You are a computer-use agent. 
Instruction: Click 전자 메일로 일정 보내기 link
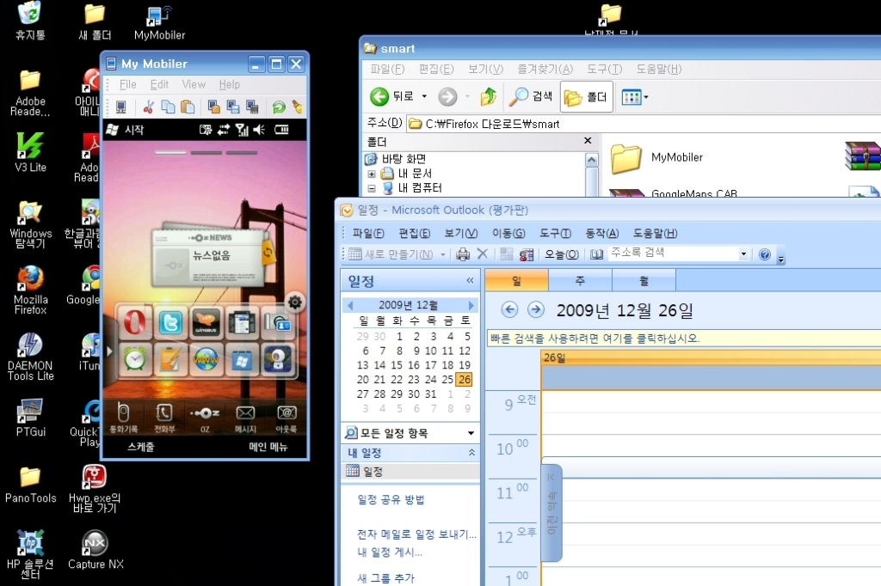(x=416, y=534)
